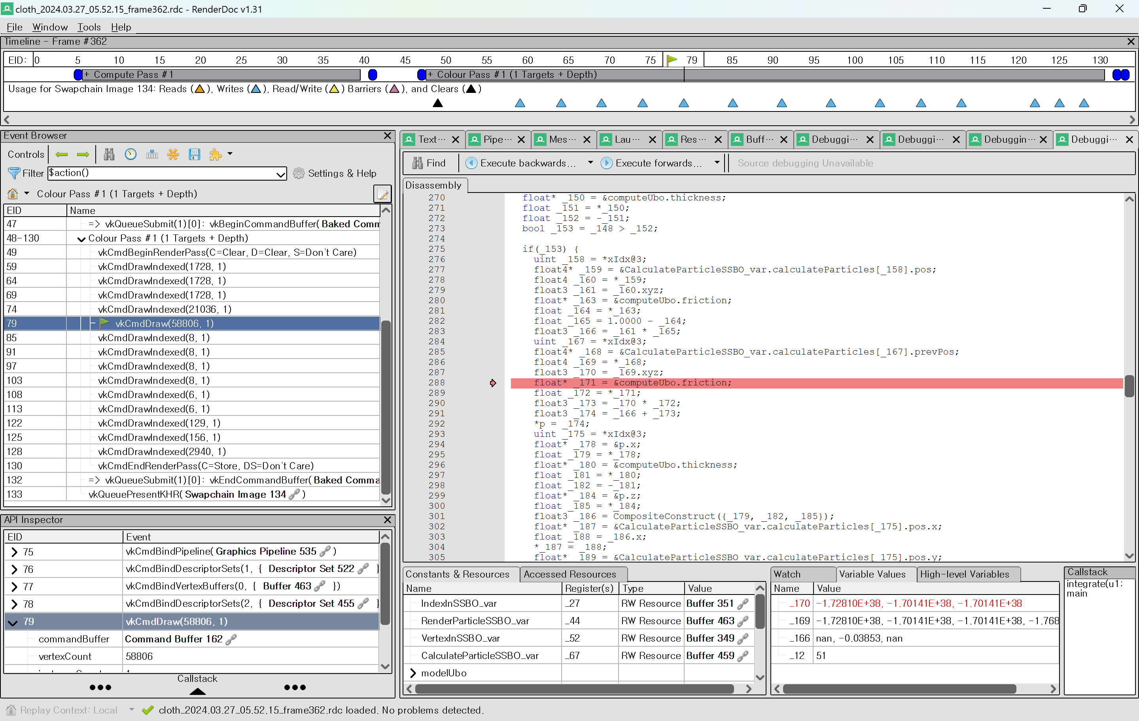Click Callstack button below API Inspector

pyautogui.click(x=197, y=684)
